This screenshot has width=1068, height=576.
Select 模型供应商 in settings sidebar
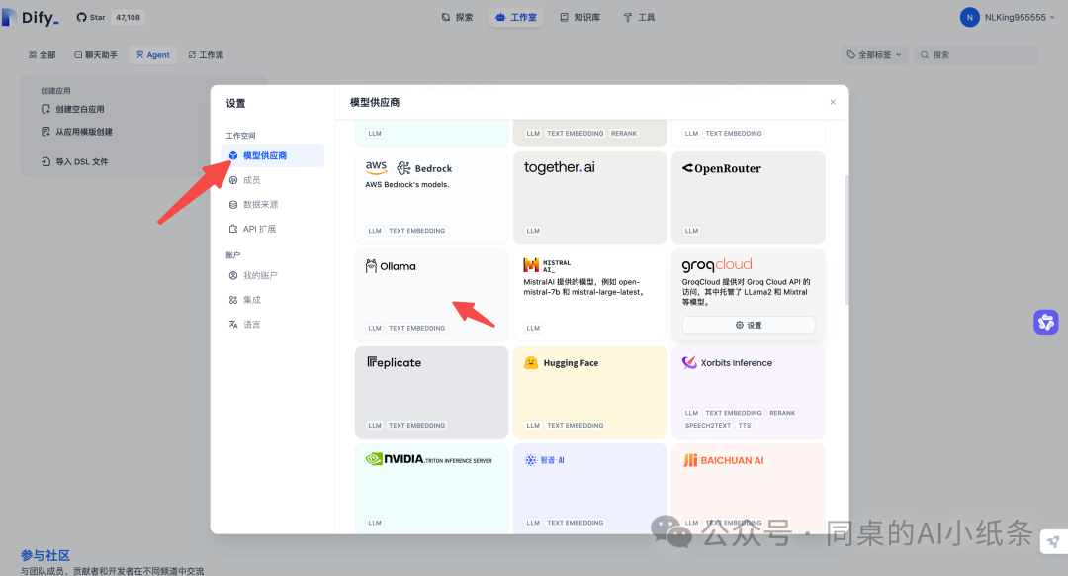[273, 155]
